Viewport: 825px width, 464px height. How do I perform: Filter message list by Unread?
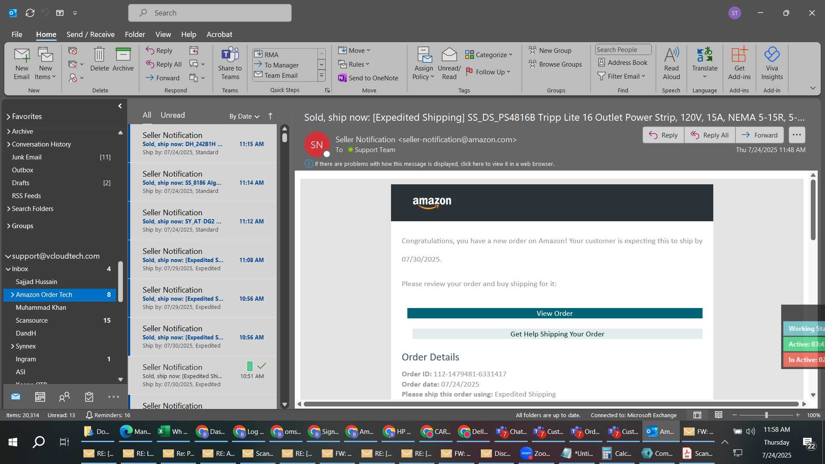coord(173,115)
